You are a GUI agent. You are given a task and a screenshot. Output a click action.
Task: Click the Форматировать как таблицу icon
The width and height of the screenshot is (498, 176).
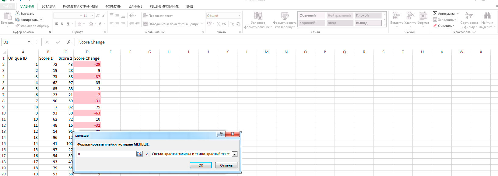tap(285, 16)
